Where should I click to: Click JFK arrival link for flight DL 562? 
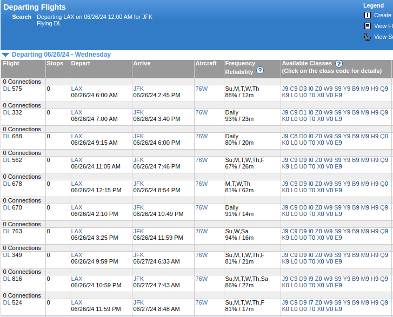pyautogui.click(x=138, y=160)
